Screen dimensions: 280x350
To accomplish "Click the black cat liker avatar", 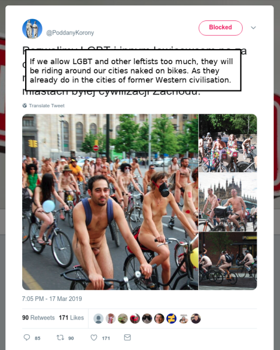I will coord(147,318).
